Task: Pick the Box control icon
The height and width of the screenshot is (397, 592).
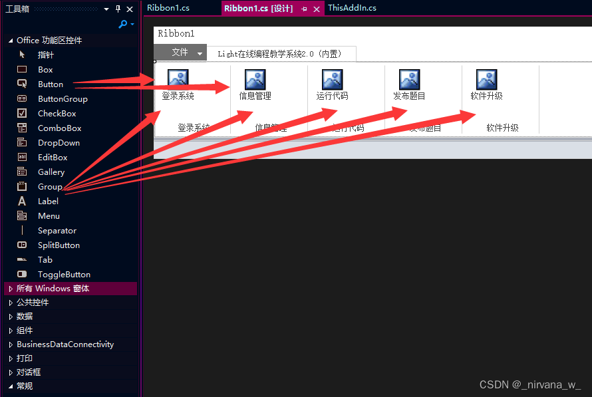Action: point(22,69)
